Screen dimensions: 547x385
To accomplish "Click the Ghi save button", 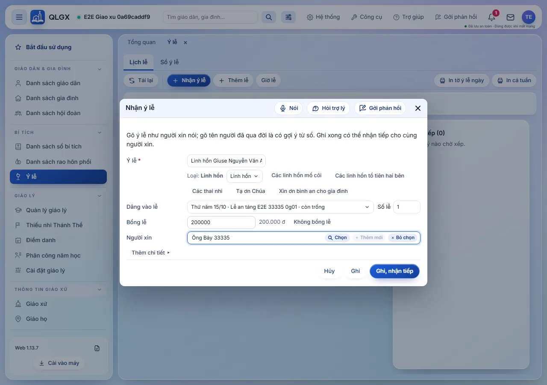I will pos(356,271).
